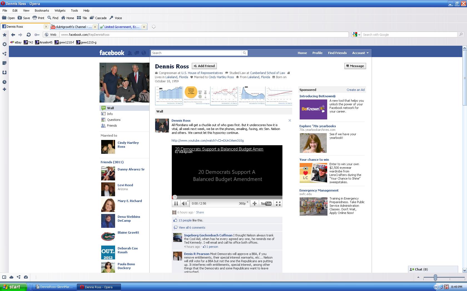Click the Facebook notifications globe icon

pos(144,53)
